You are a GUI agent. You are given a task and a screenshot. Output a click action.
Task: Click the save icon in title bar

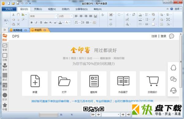(18, 3)
